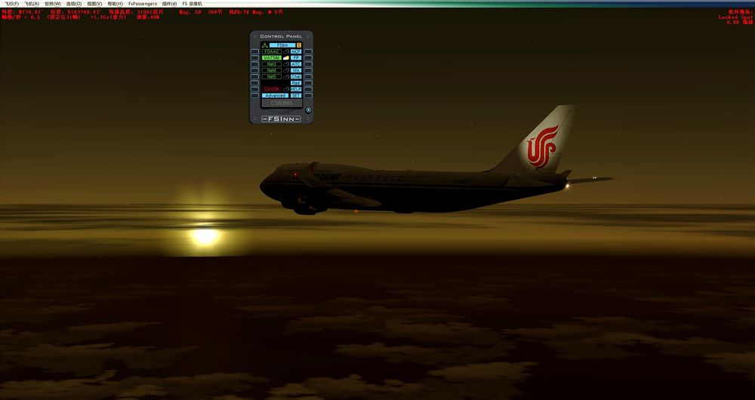
Task: Click the FSInn logo at panel bottom
Action: [x=281, y=119]
